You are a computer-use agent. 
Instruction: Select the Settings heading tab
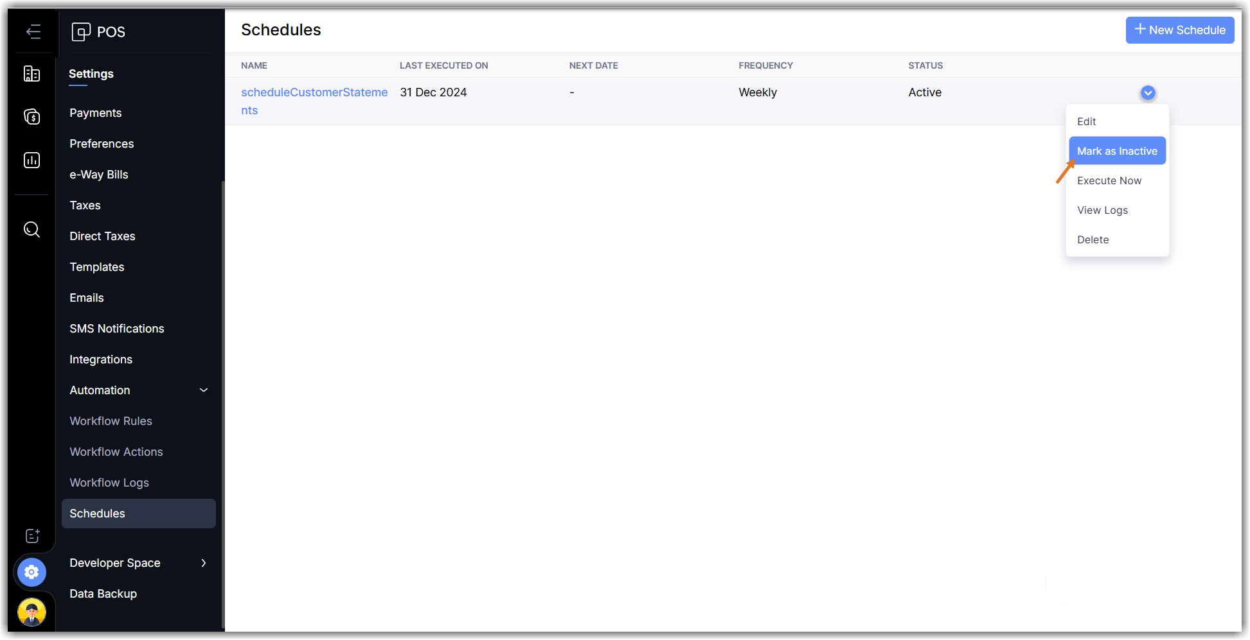click(91, 74)
